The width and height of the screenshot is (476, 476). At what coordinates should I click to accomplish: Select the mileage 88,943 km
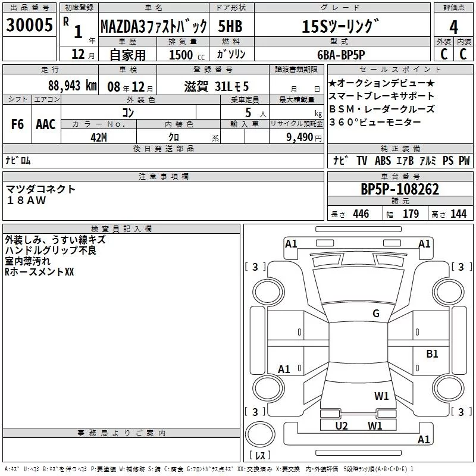click(73, 86)
